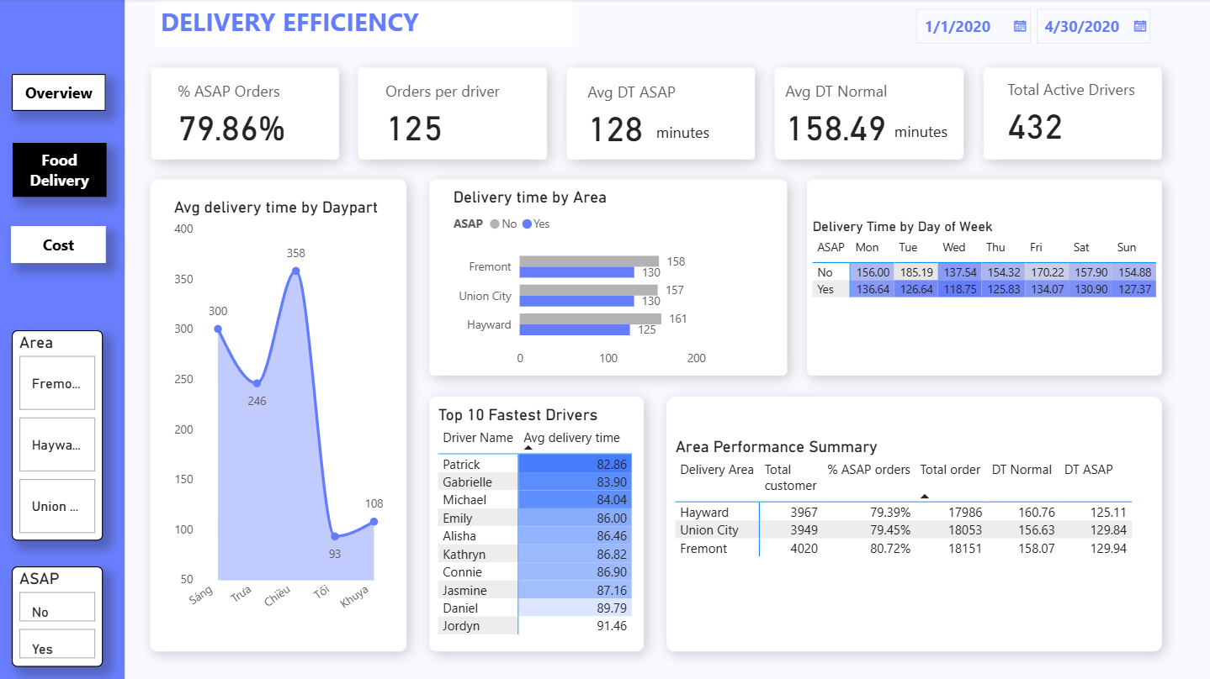Click the blue 'Yes' legend marker

pyautogui.click(x=528, y=224)
